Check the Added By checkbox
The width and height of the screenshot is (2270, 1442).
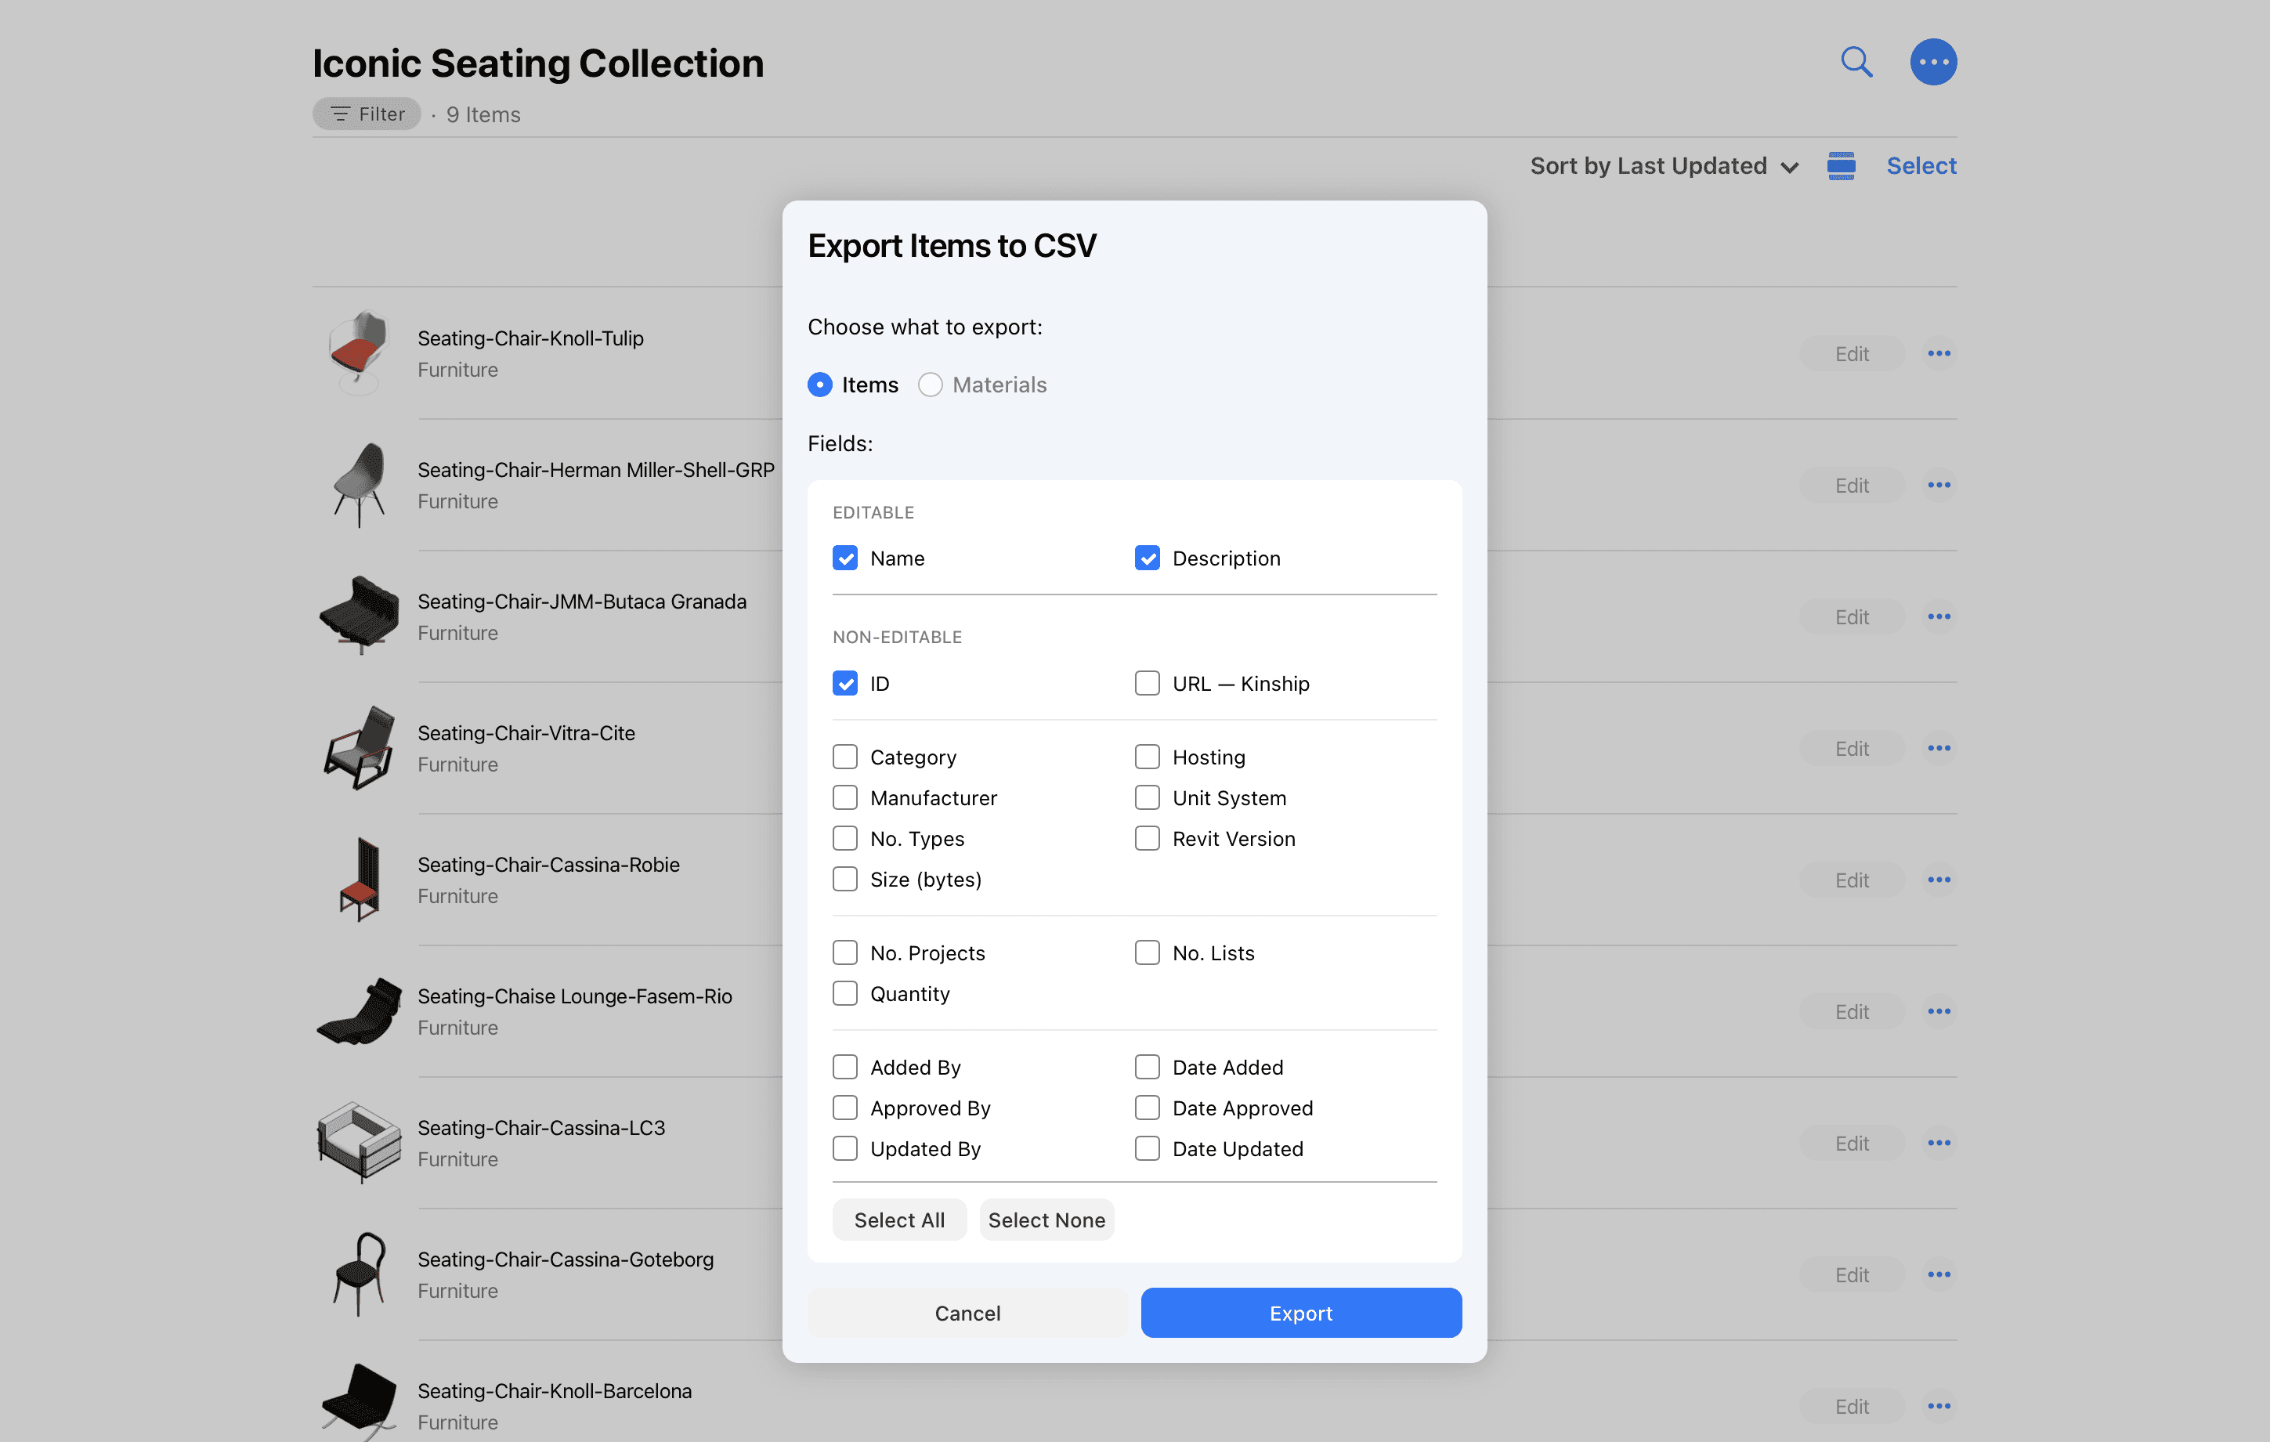click(x=846, y=1067)
